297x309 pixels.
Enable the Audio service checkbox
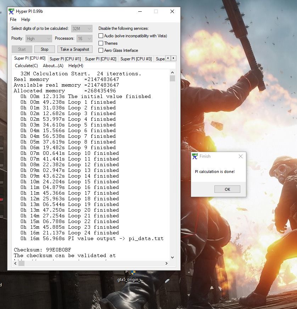pos(101,36)
